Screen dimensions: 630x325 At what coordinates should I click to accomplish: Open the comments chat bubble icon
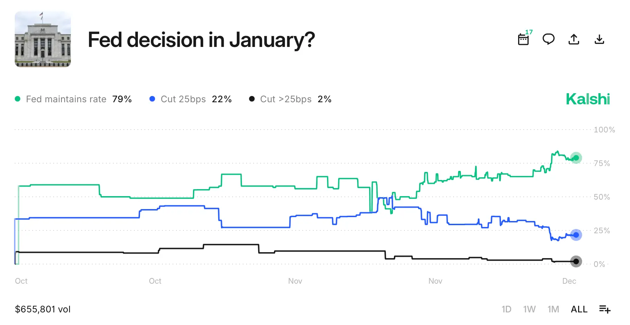(548, 39)
